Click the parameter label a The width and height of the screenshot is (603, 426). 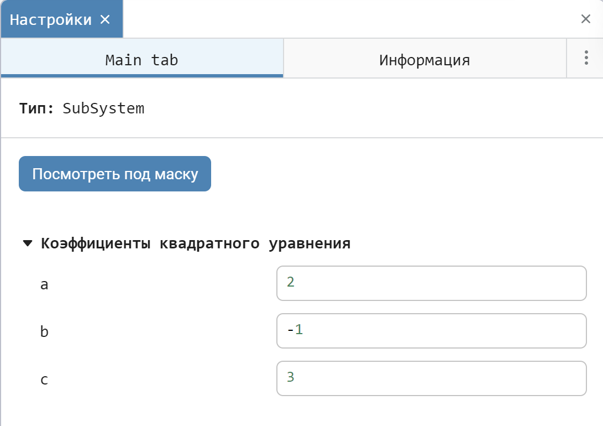[x=44, y=284]
